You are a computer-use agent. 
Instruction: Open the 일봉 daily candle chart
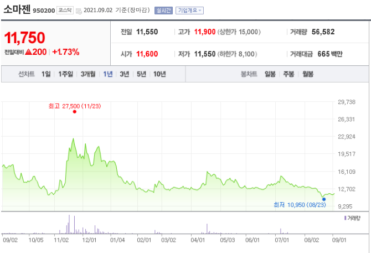coord(270,74)
